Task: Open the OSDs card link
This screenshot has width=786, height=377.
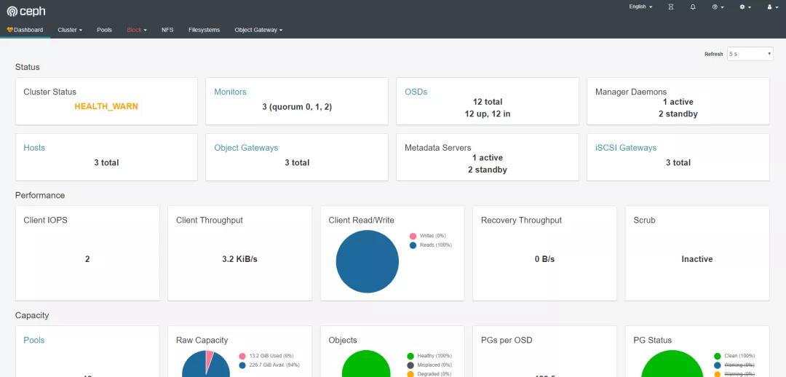Action: coord(416,92)
